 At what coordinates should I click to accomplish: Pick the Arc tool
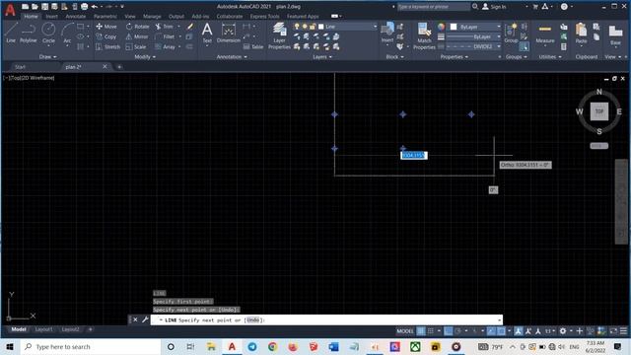[x=67, y=33]
